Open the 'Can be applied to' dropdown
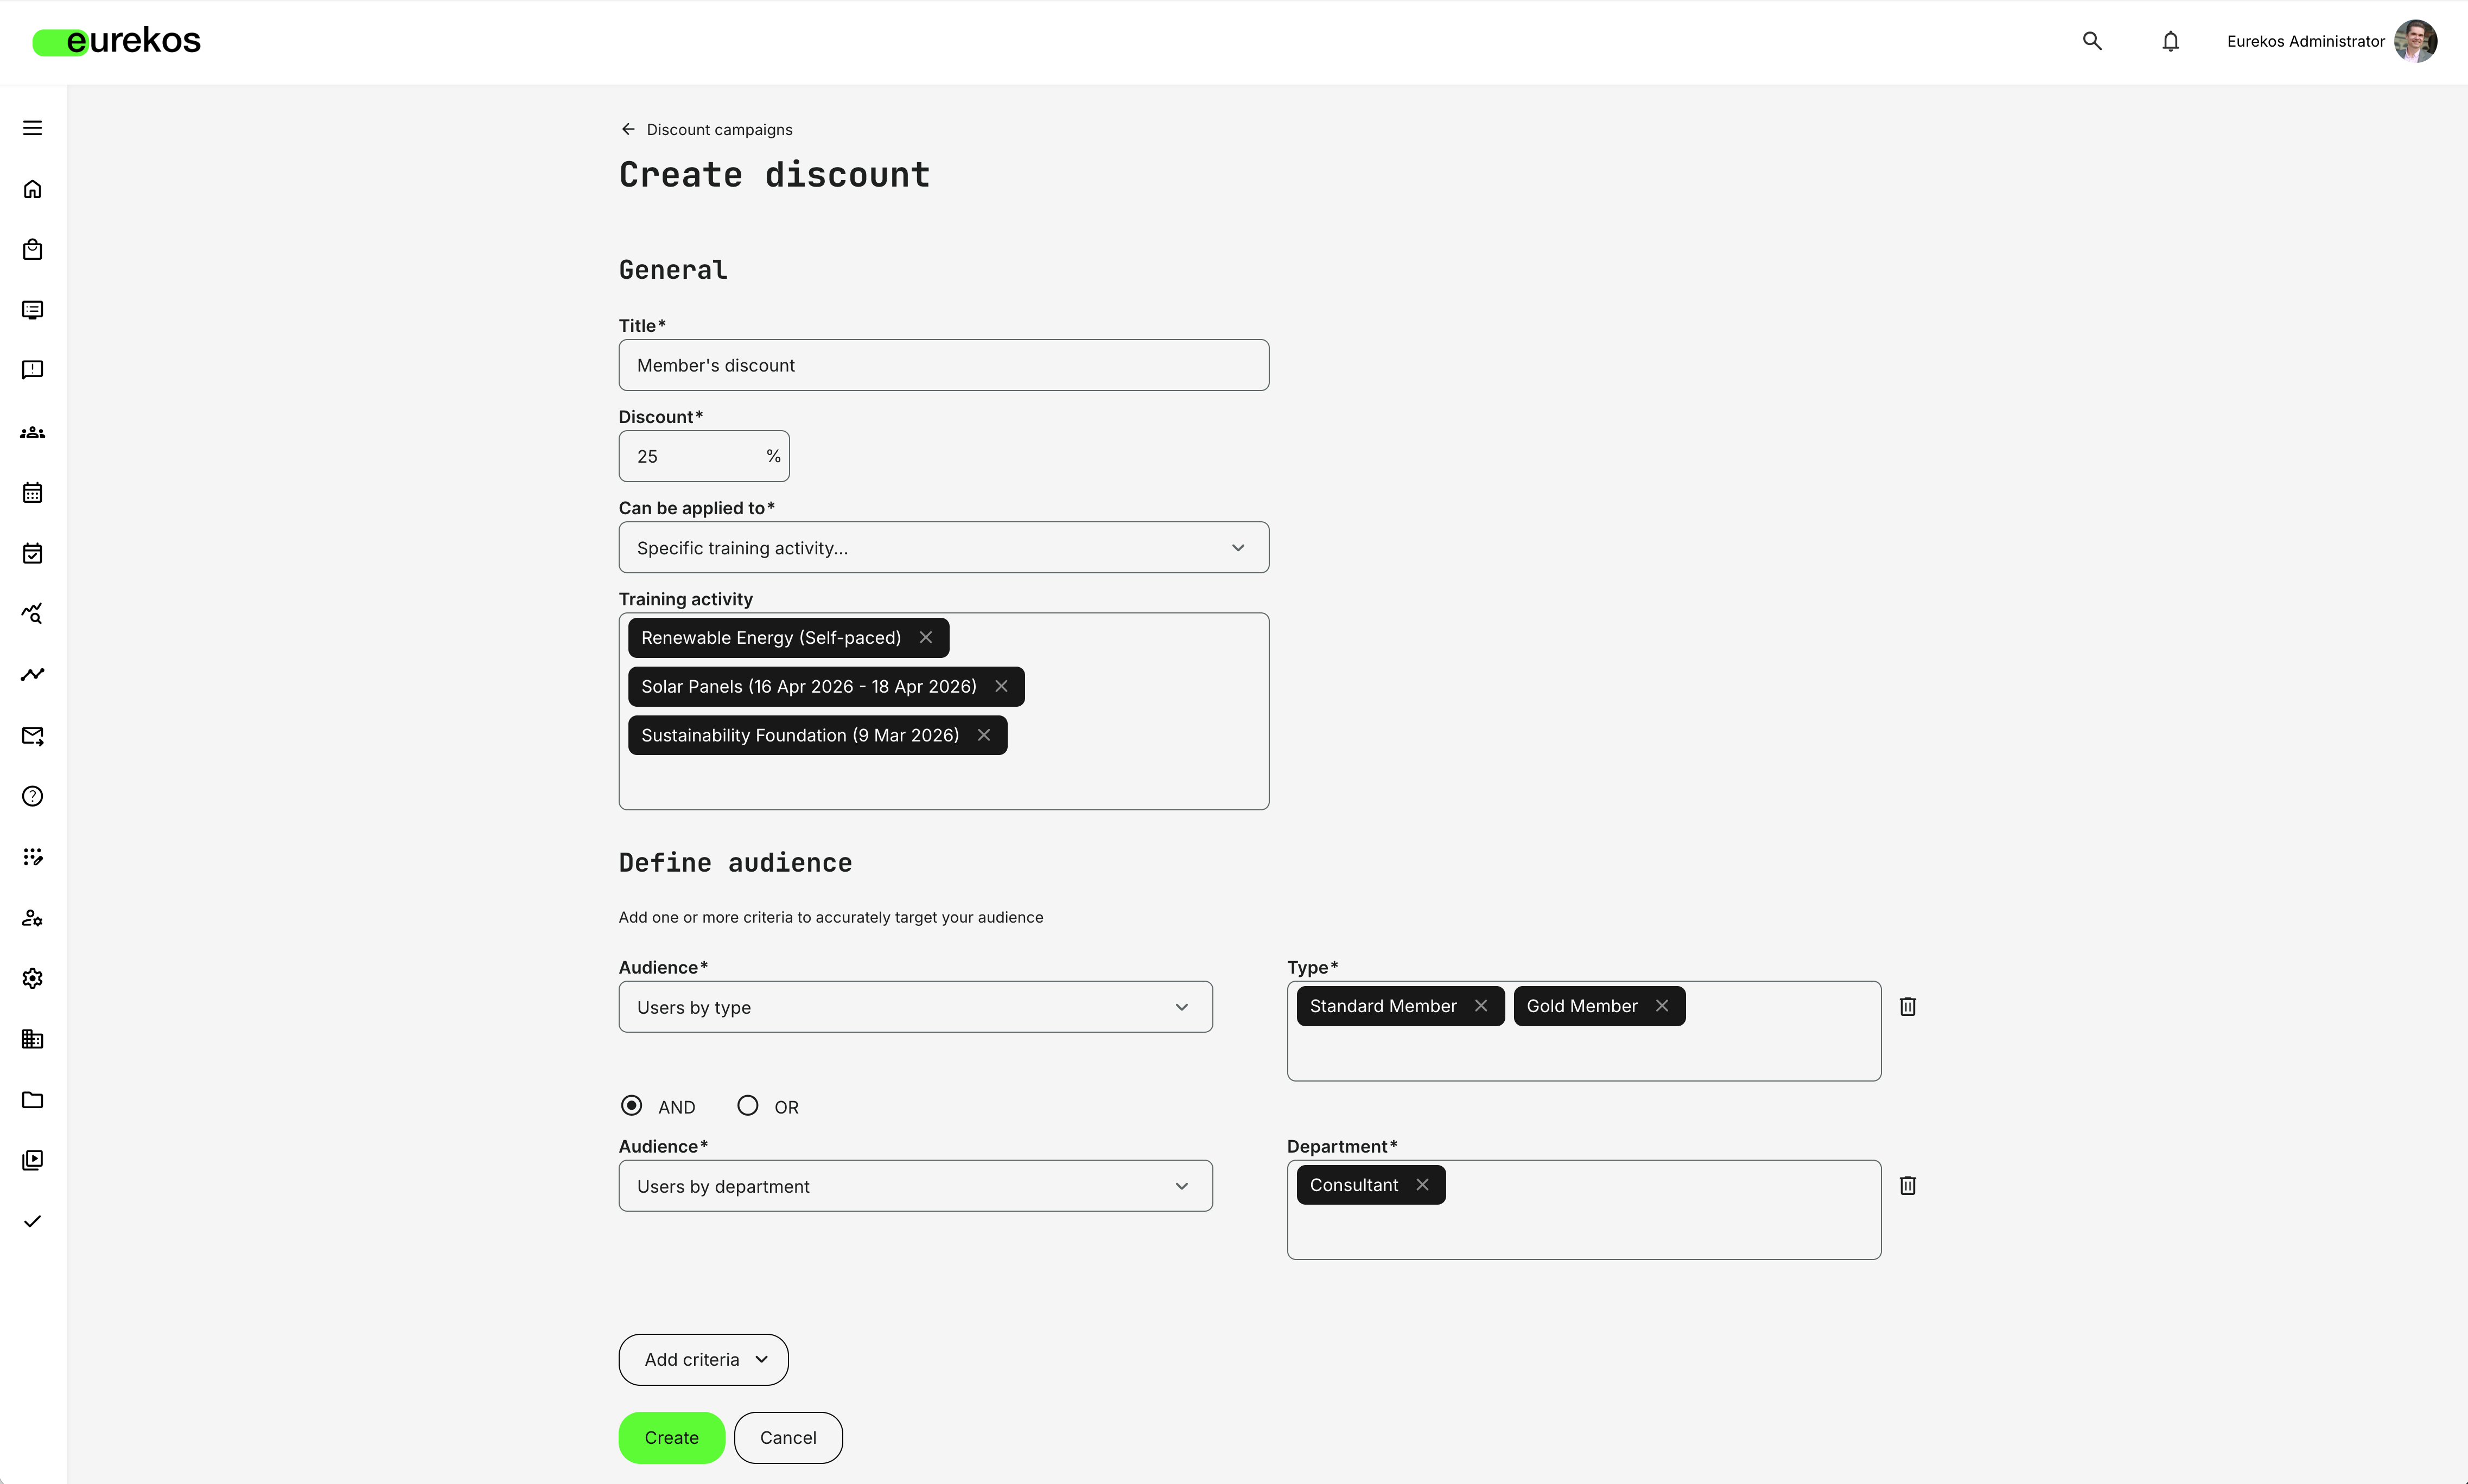 [x=943, y=547]
